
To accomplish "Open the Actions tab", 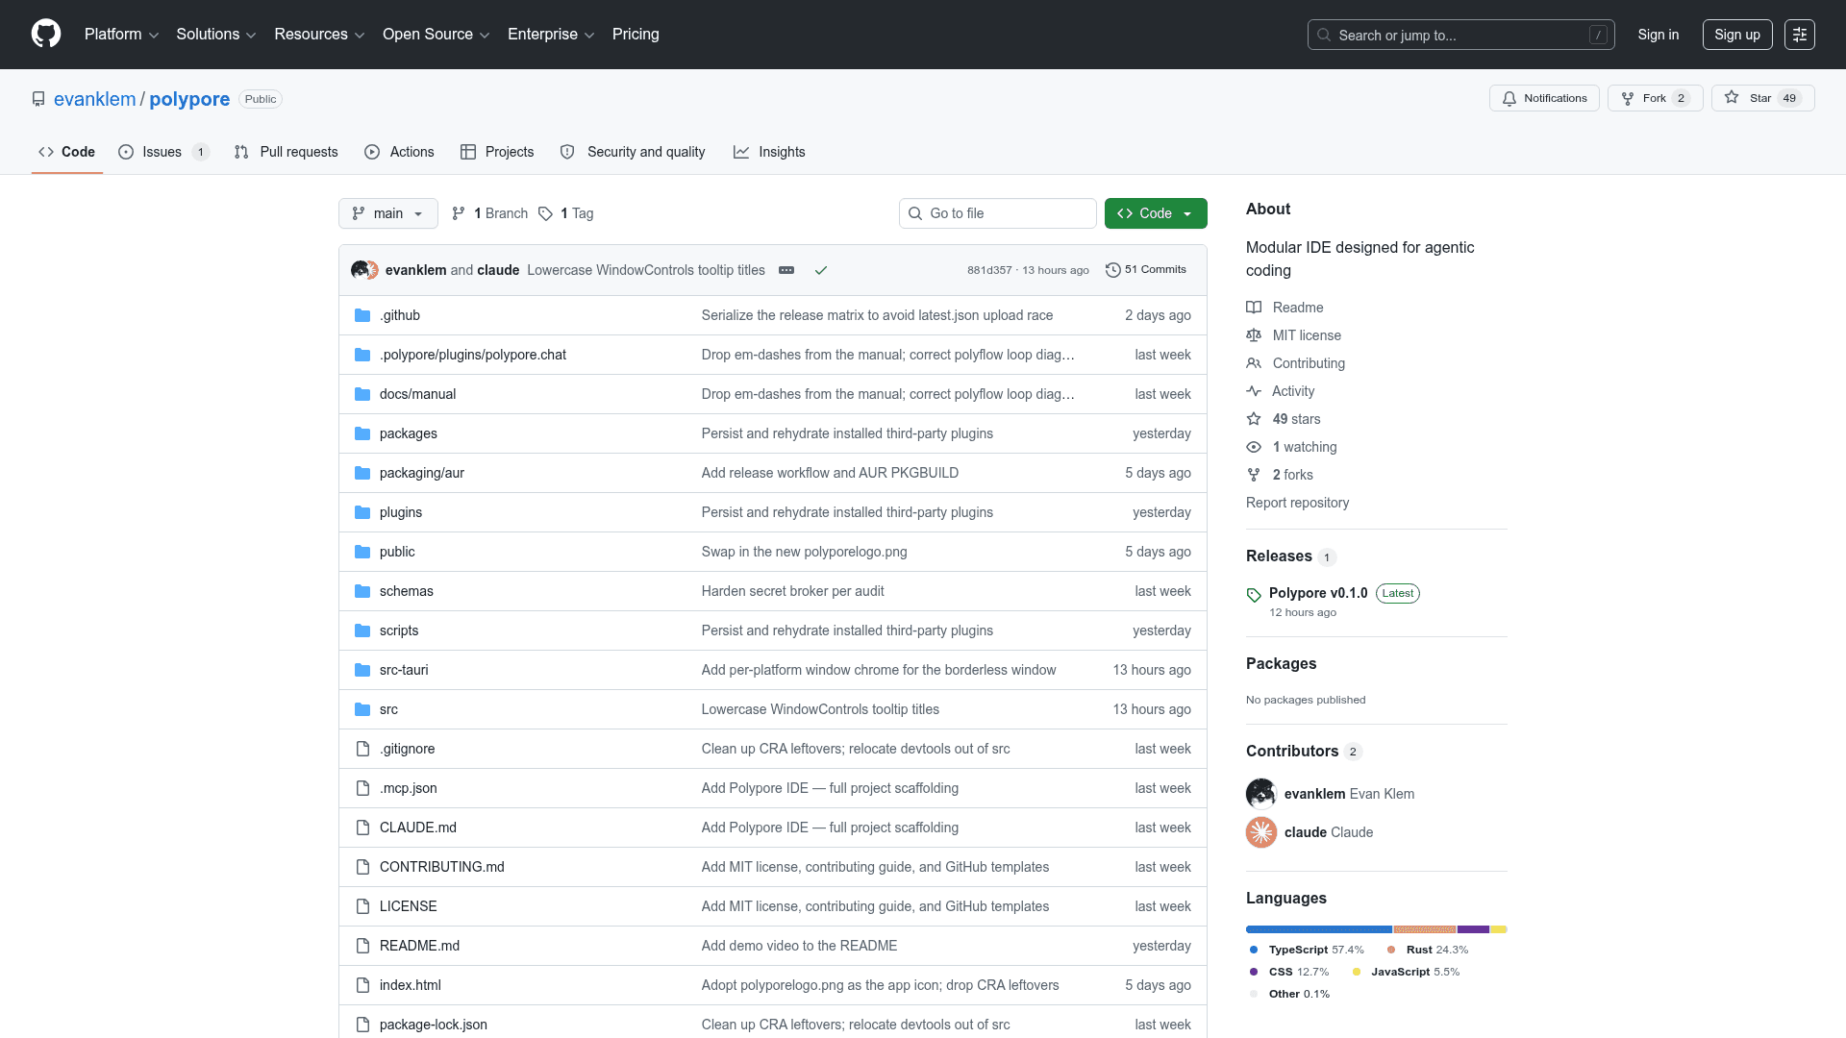I will pyautogui.click(x=399, y=152).
